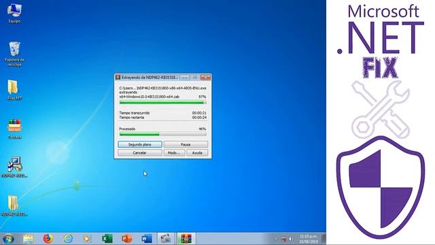Click the Ayuda help button
The image size is (435, 245).
coord(197,152)
